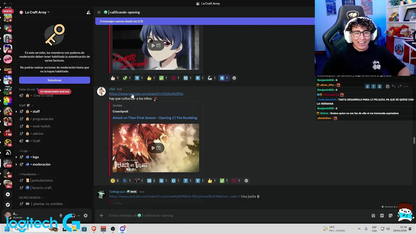This screenshot has width=416, height=234.
Task: Click the message input field
Action: [237, 215]
